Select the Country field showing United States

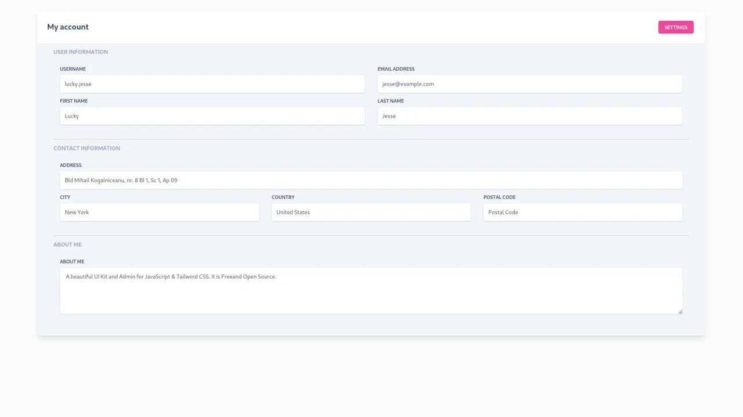coord(371,212)
